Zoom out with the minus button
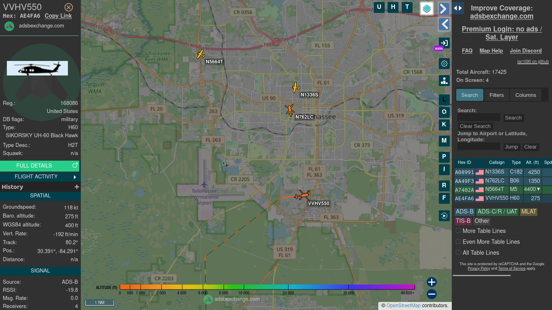This screenshot has height=310, width=552. tap(432, 294)
